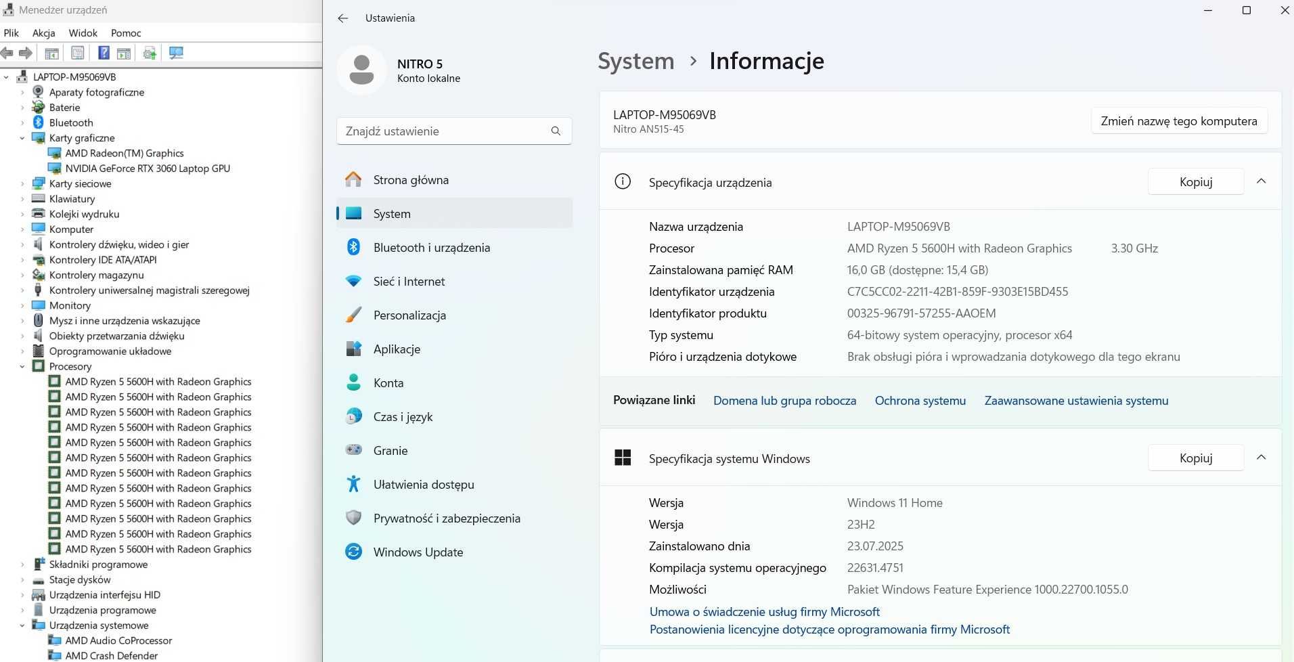Click the magnifier icon in Znajdź ustawienie box

point(556,131)
